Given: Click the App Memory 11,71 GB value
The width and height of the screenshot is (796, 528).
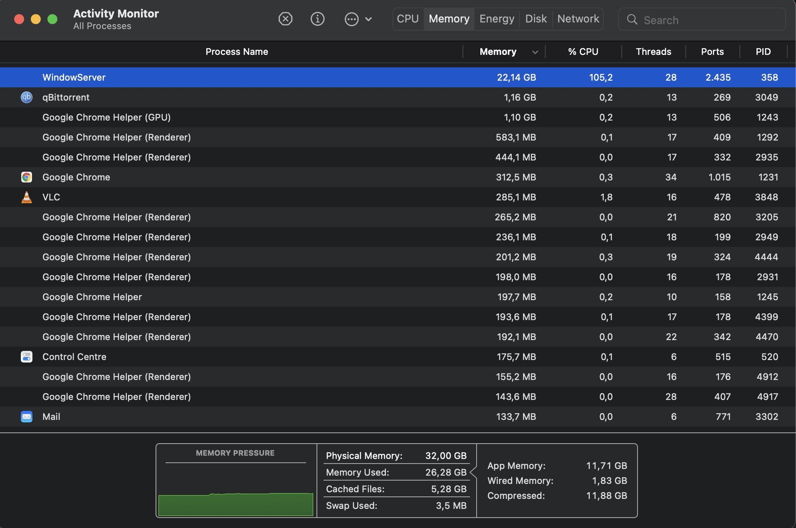Looking at the screenshot, I should click(x=607, y=466).
